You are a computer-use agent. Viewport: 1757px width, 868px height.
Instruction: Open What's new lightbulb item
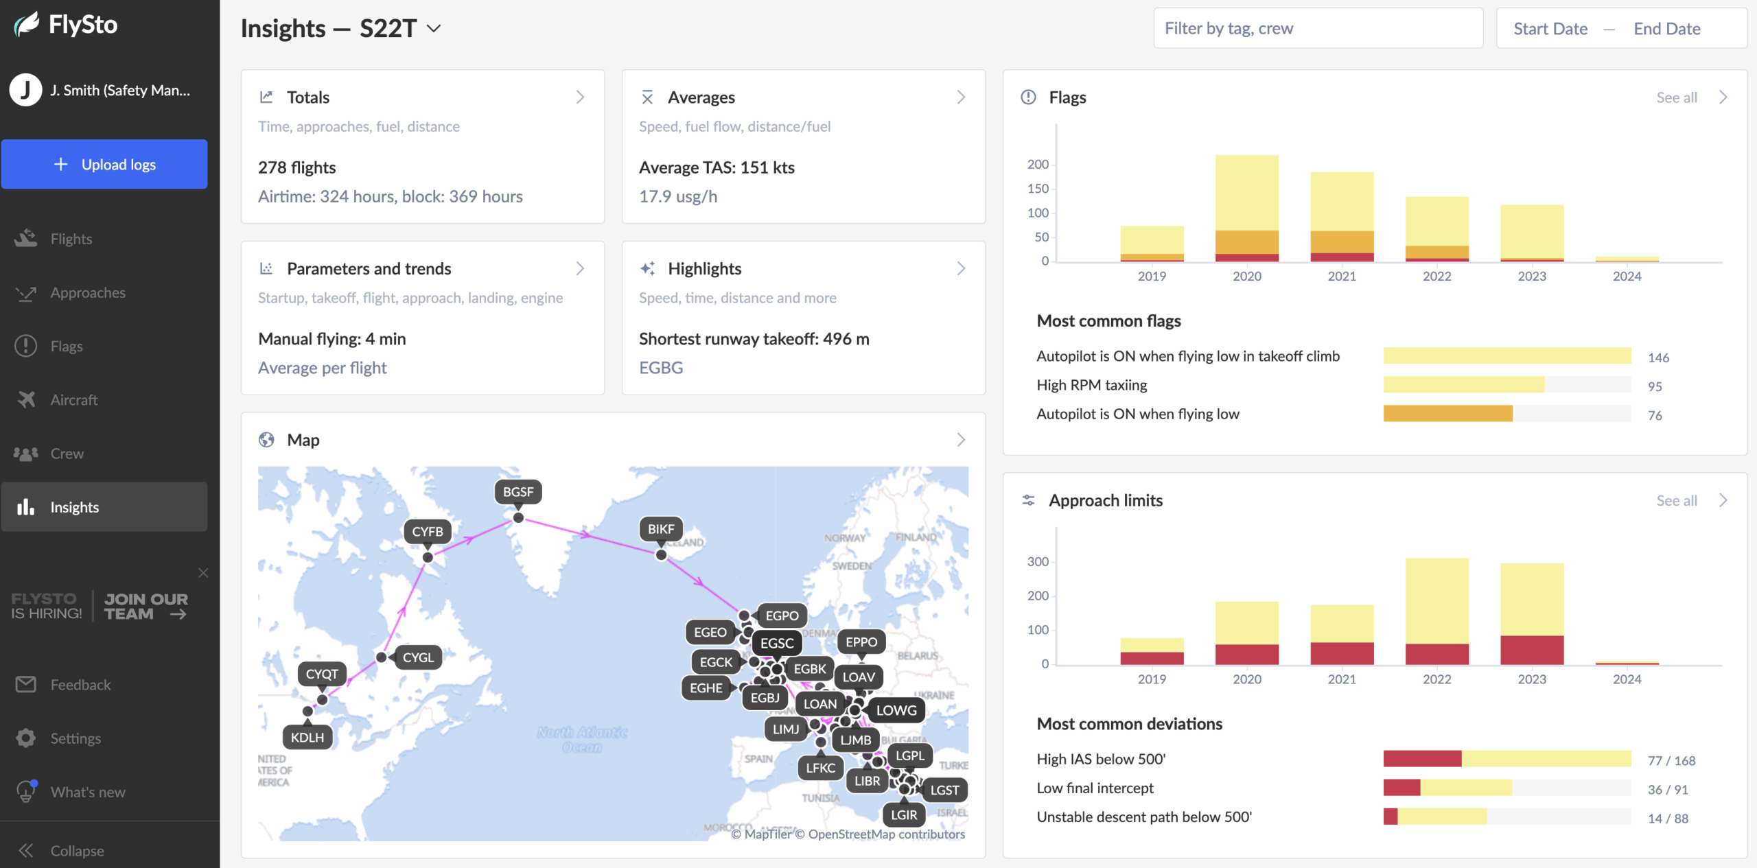(x=26, y=792)
